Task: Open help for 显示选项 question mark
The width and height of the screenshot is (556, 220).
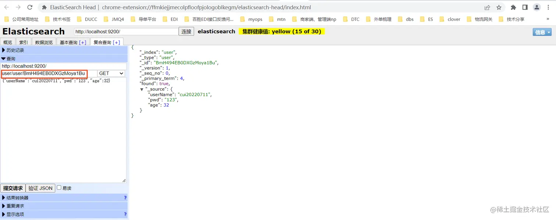Action: 125,214
